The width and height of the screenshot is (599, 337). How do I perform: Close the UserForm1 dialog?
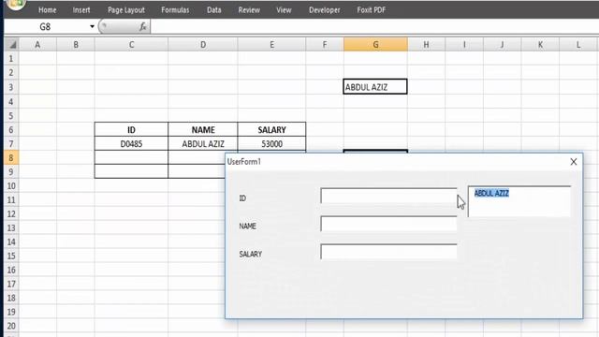574,162
